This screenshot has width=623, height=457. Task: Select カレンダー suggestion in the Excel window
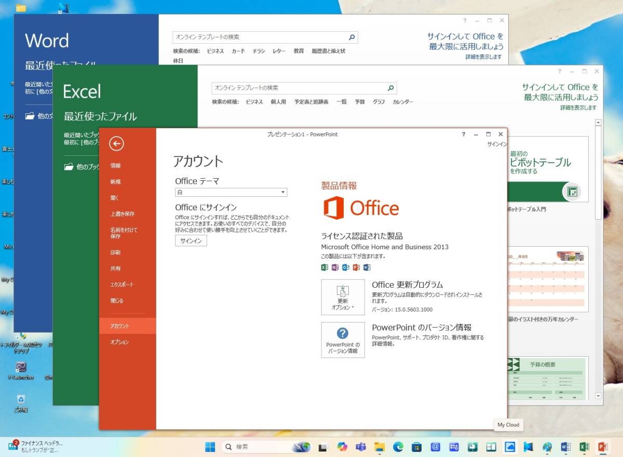pyautogui.click(x=403, y=102)
